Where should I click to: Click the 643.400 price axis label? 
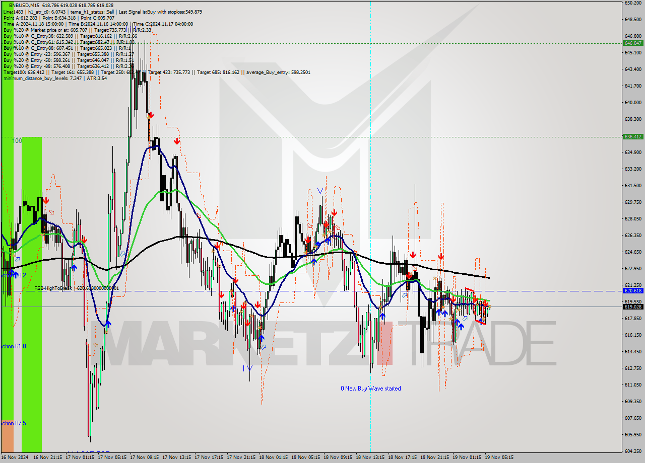point(633,69)
